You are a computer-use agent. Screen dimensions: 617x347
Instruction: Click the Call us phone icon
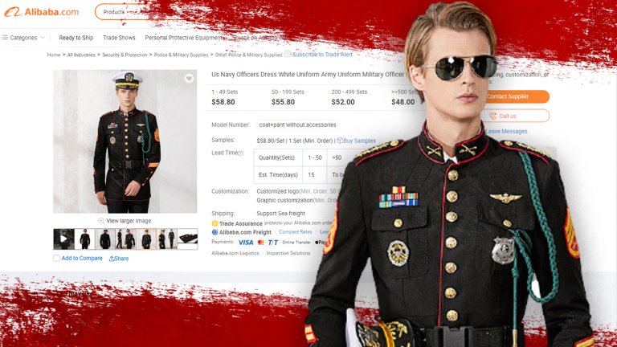[492, 116]
